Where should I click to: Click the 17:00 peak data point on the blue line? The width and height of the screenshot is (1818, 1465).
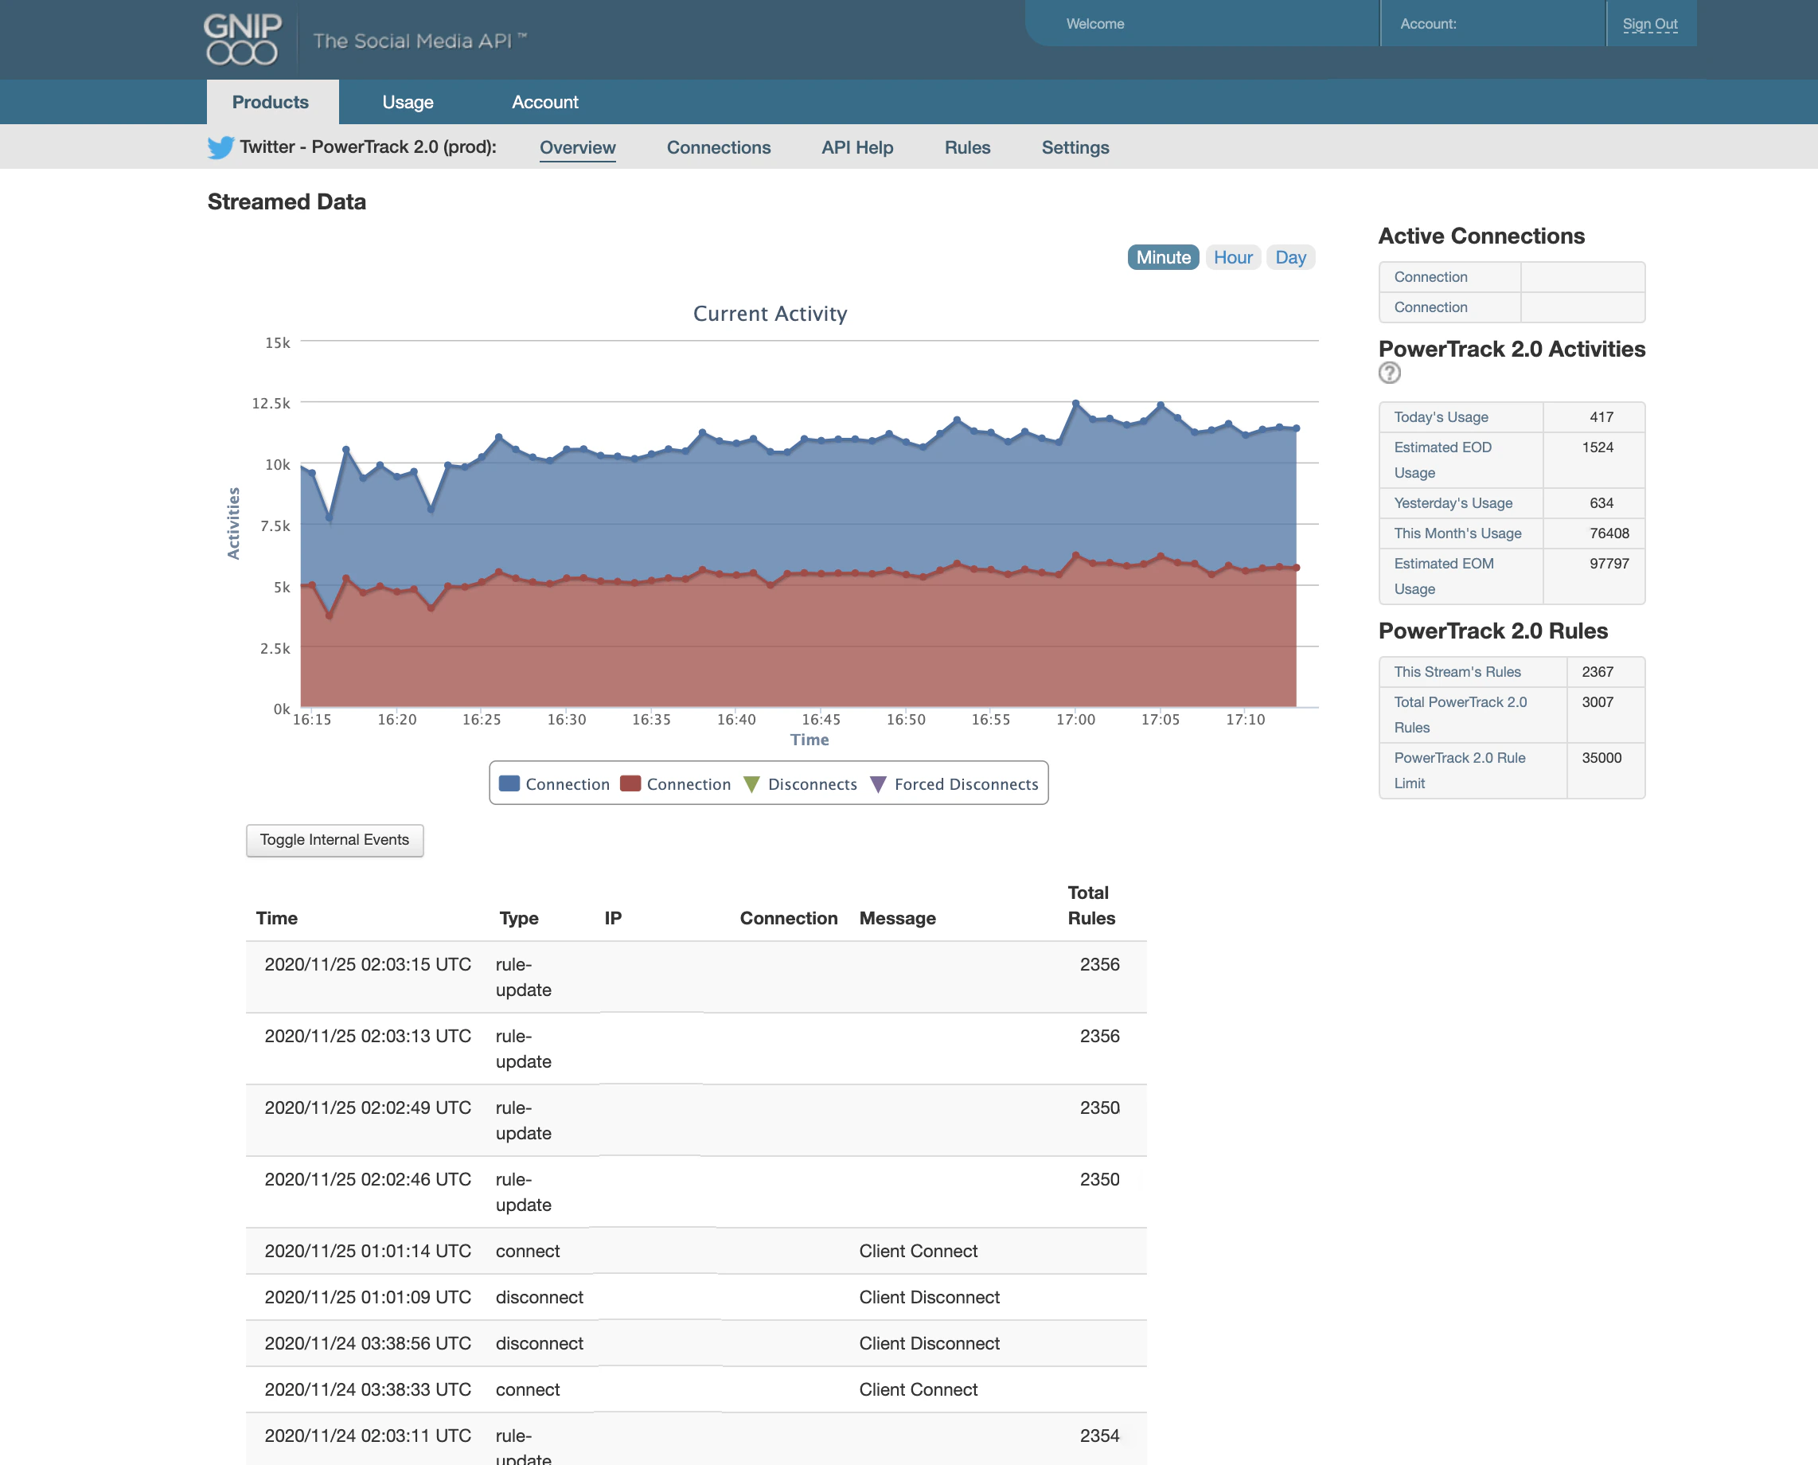coord(1075,404)
